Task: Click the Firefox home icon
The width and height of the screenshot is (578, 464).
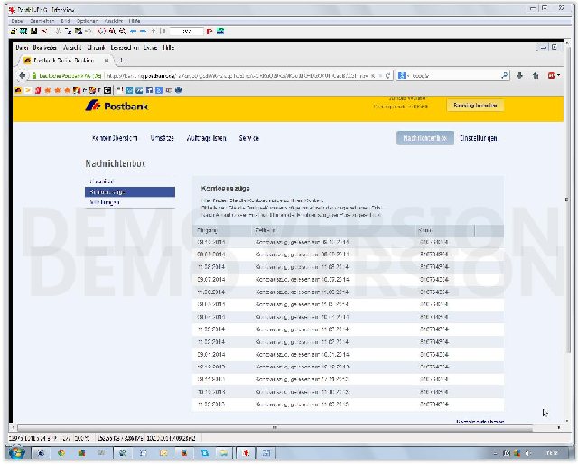Action: (x=535, y=76)
